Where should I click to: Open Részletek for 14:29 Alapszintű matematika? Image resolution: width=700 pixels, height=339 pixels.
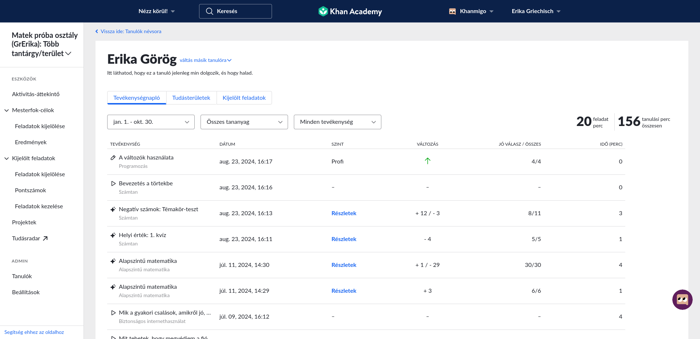click(344, 291)
